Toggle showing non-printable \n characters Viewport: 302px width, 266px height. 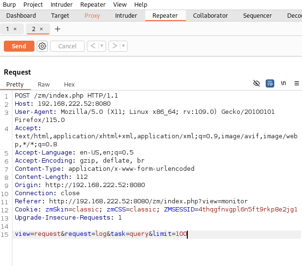[x=283, y=83]
